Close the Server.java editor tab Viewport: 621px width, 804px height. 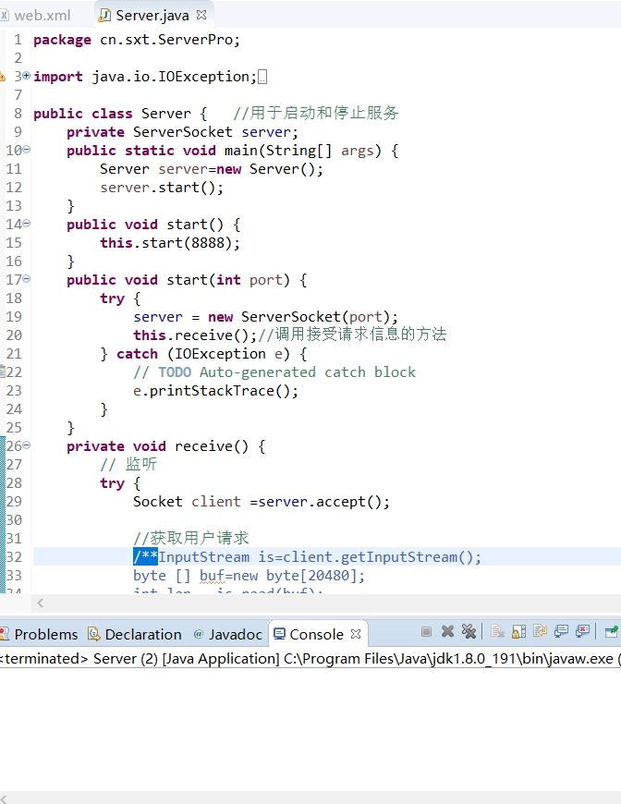[x=201, y=15]
